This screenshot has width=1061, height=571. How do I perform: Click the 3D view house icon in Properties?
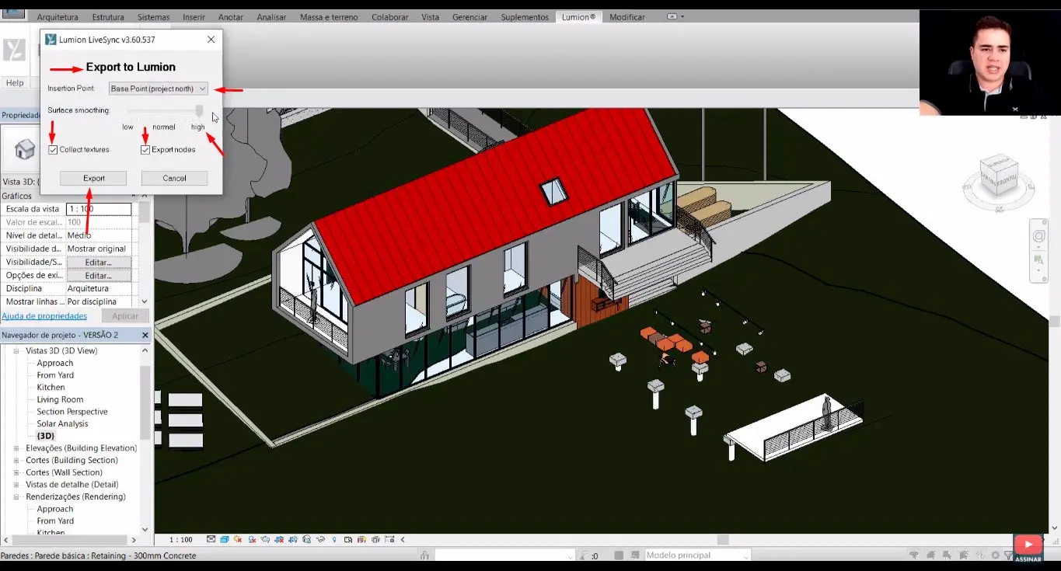coord(25,148)
